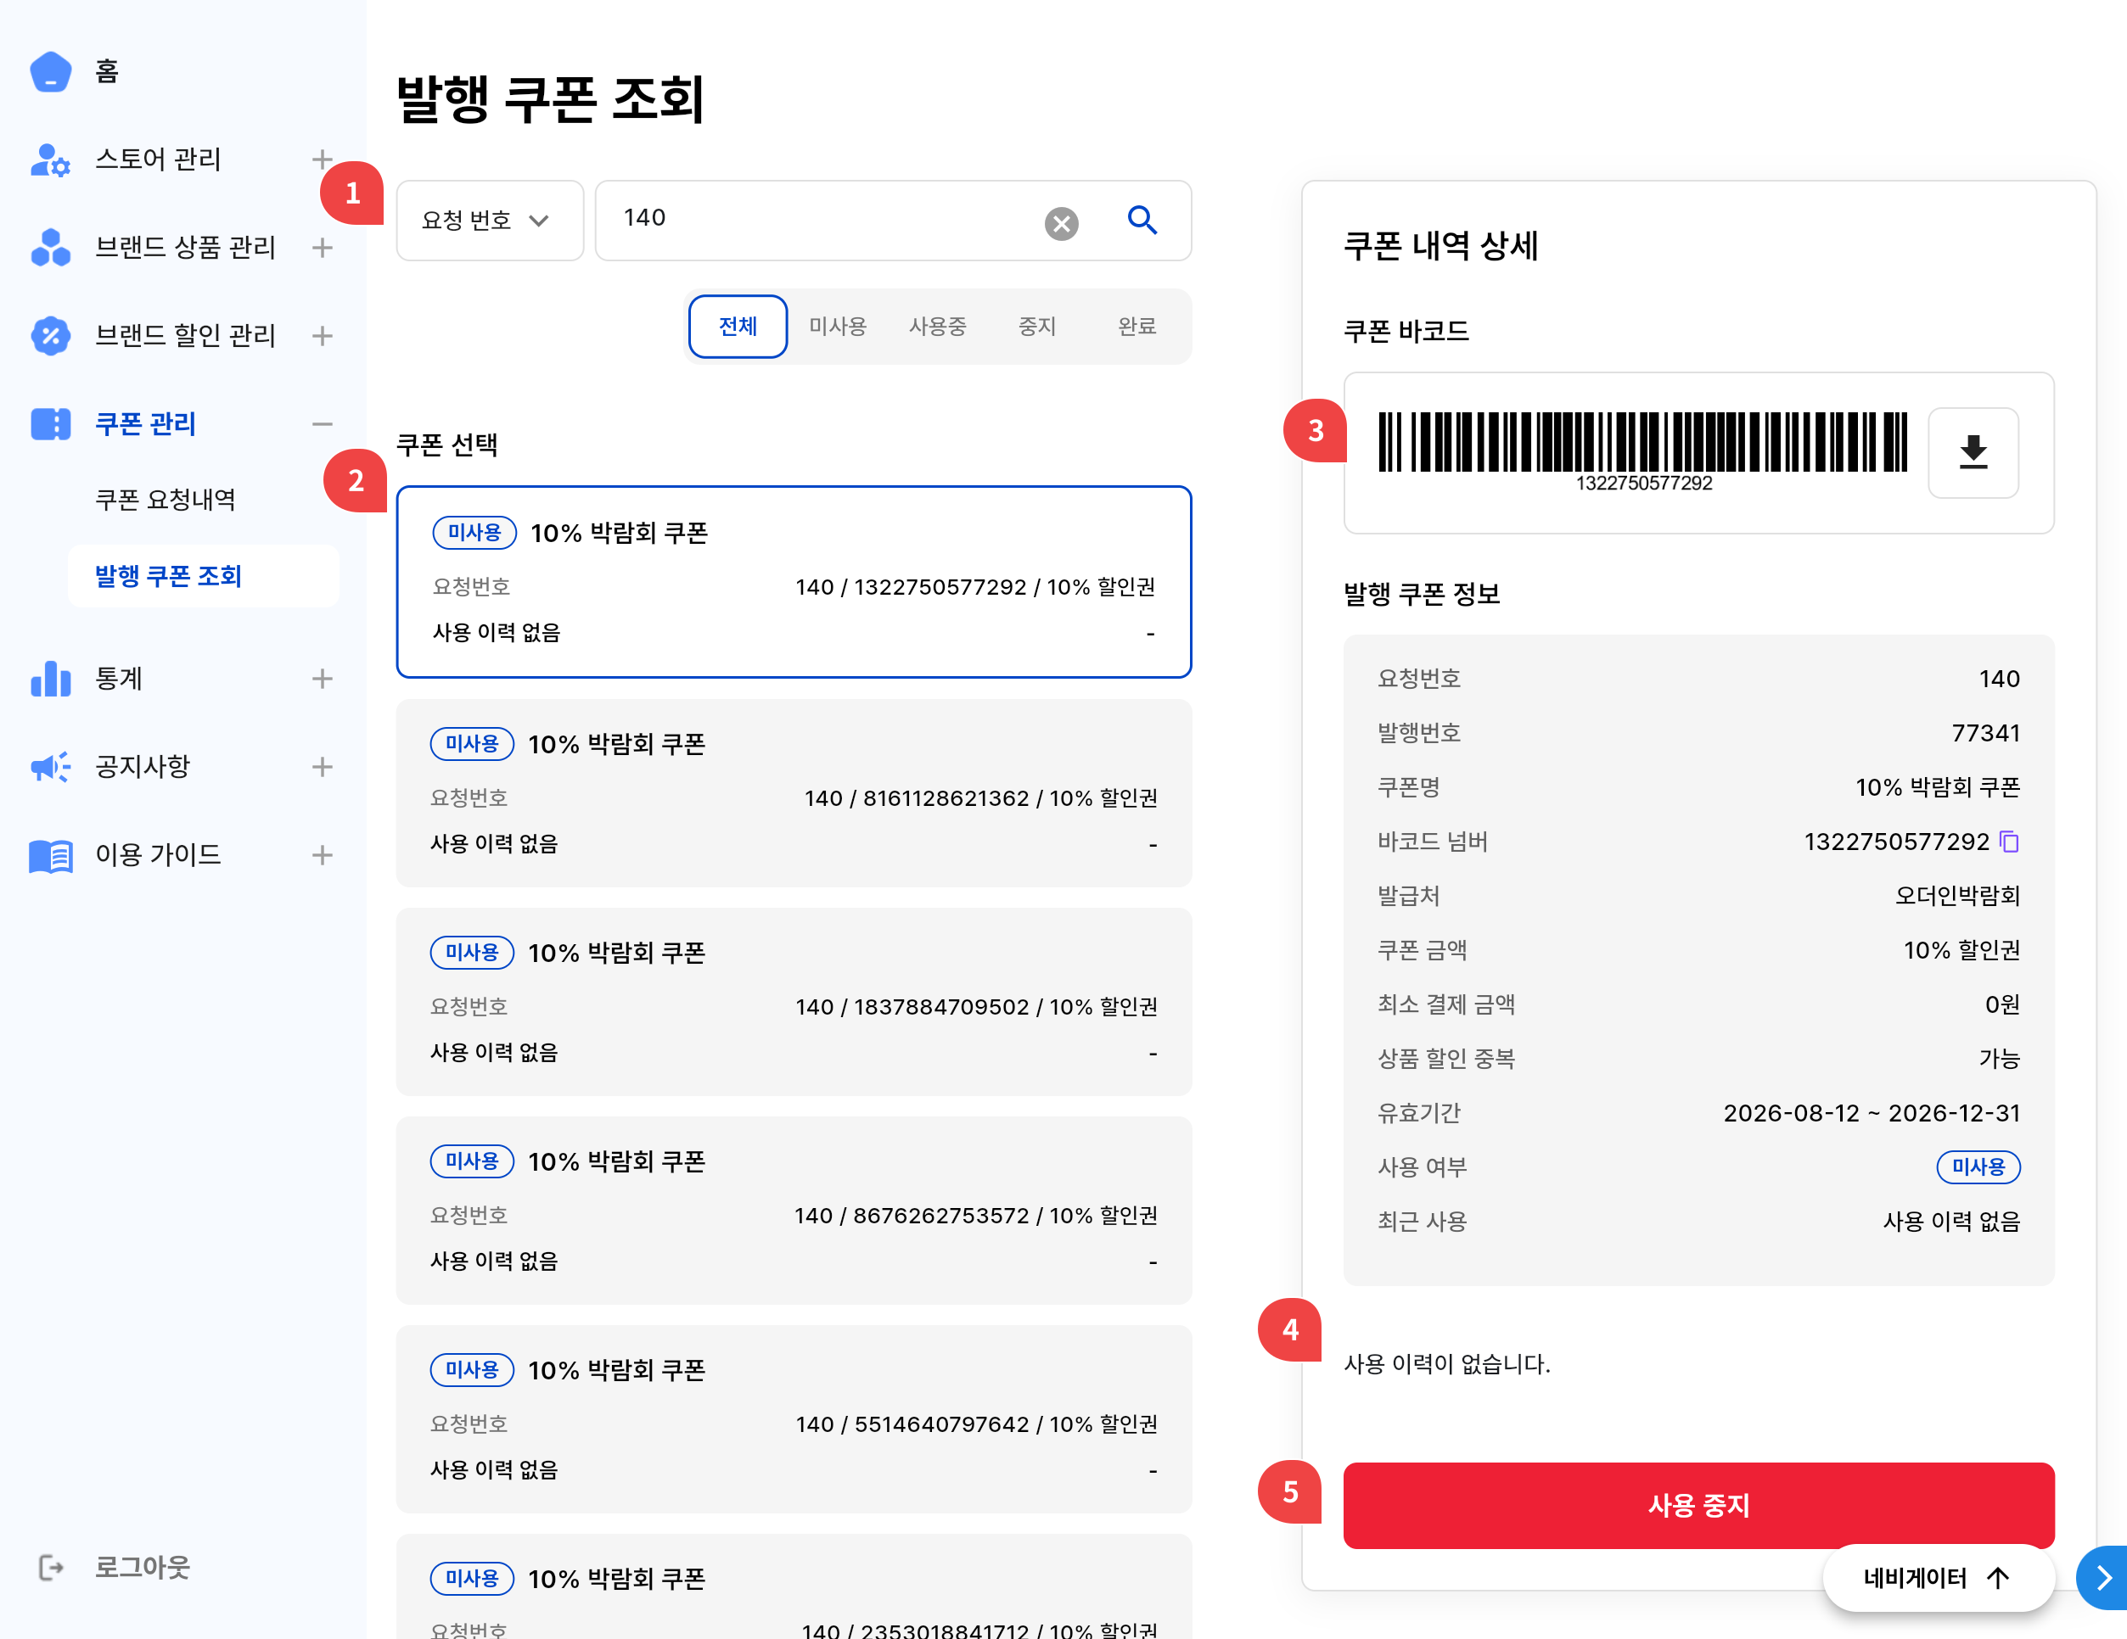Select coupon card with barcode 8676262753572
Image resolution: width=2127 pixels, height=1639 pixels.
pyautogui.click(x=794, y=1211)
